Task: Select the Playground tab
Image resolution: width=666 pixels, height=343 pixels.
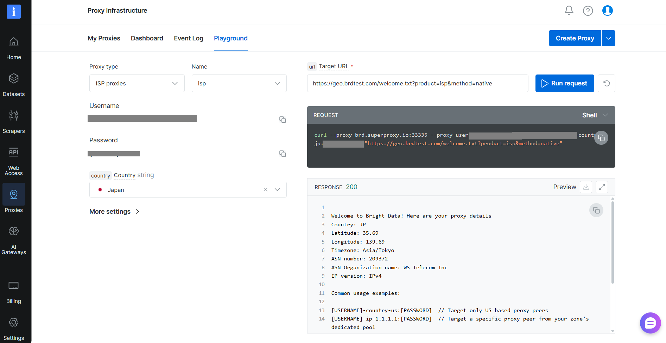Action: 231,38
